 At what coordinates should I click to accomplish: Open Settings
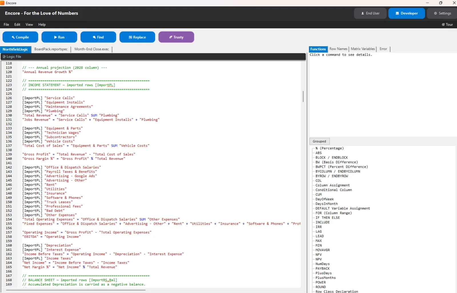tap(442, 13)
